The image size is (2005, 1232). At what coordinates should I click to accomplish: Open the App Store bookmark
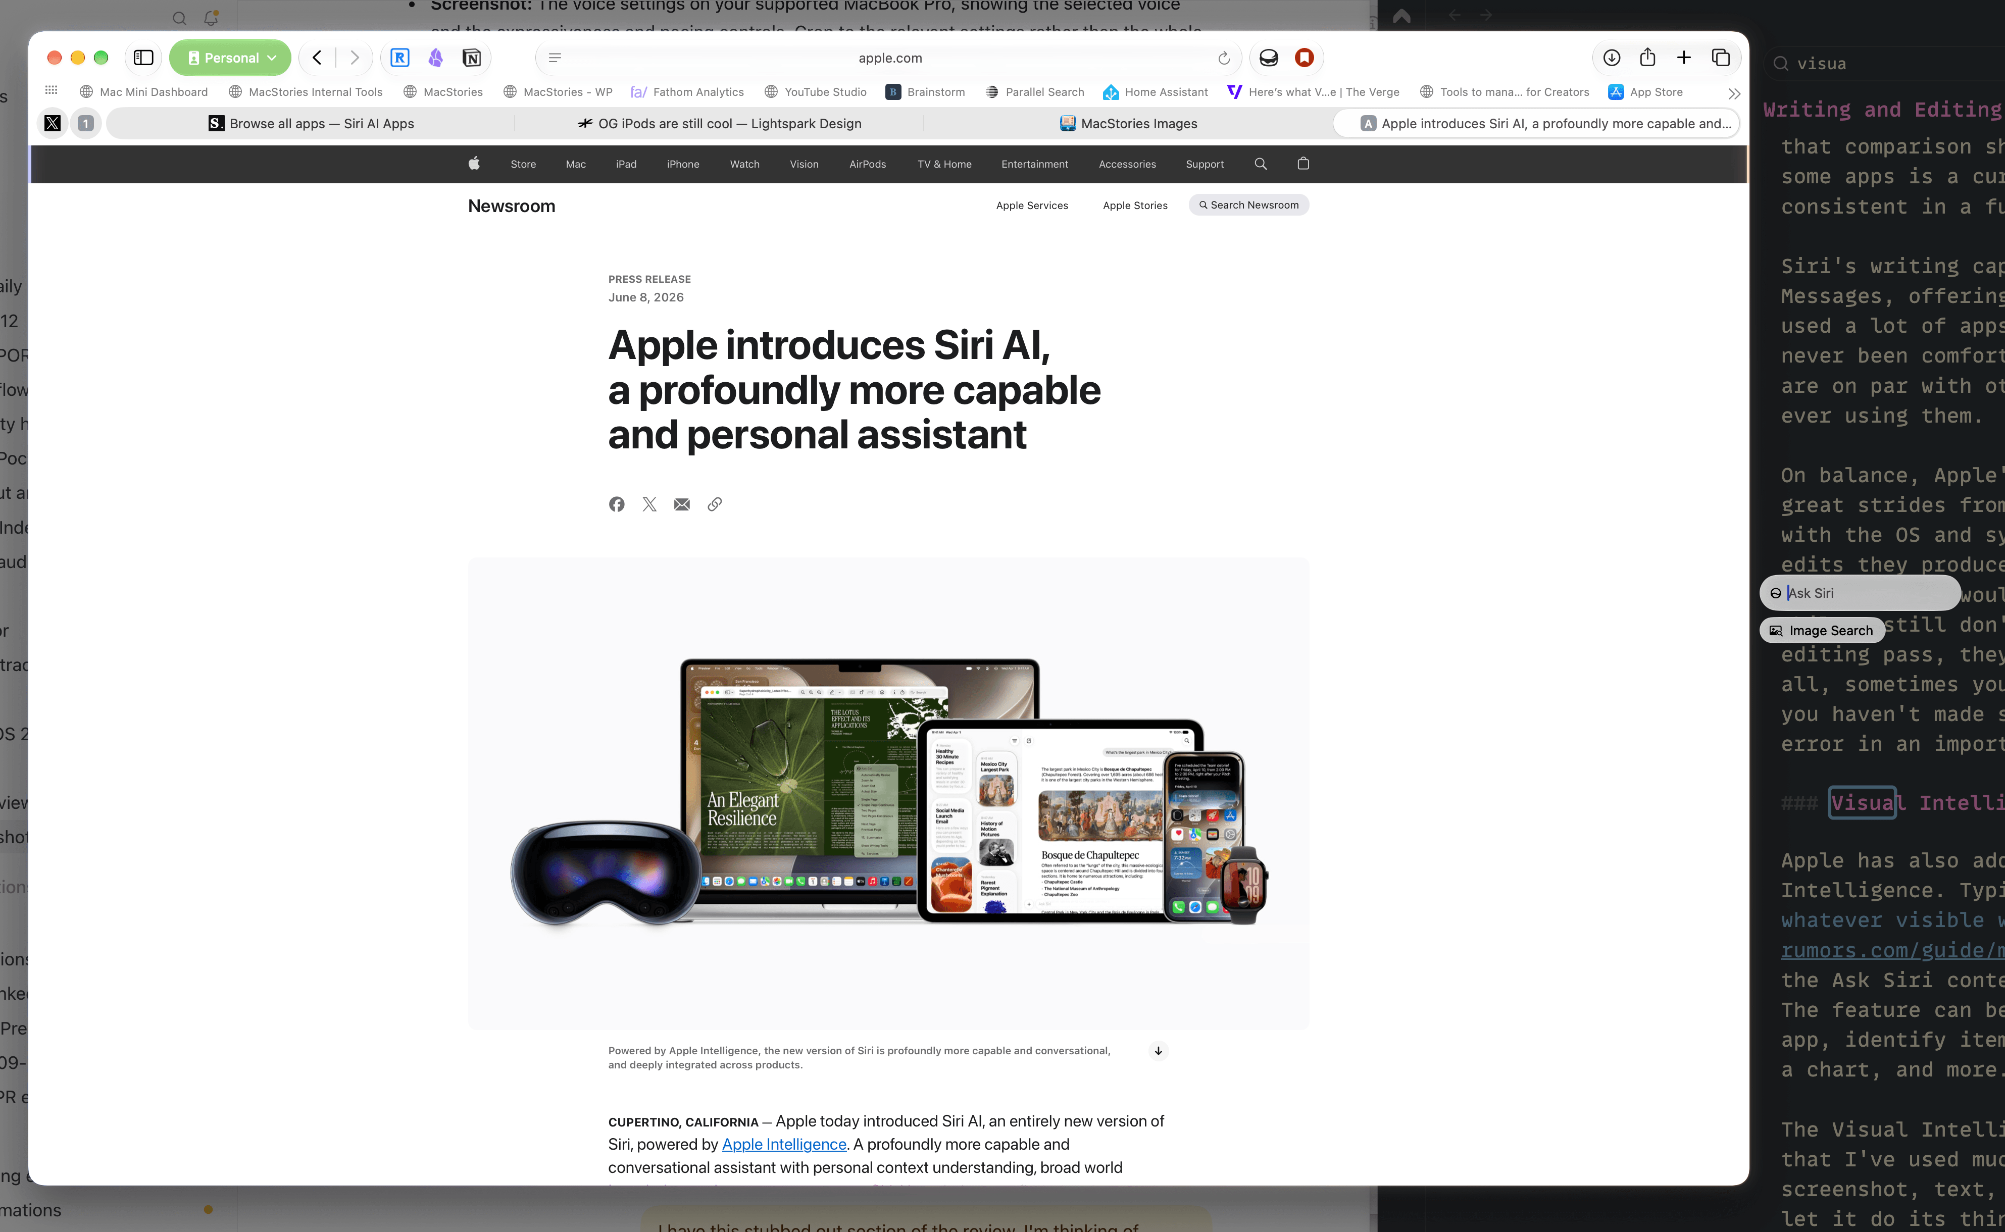coord(1645,92)
